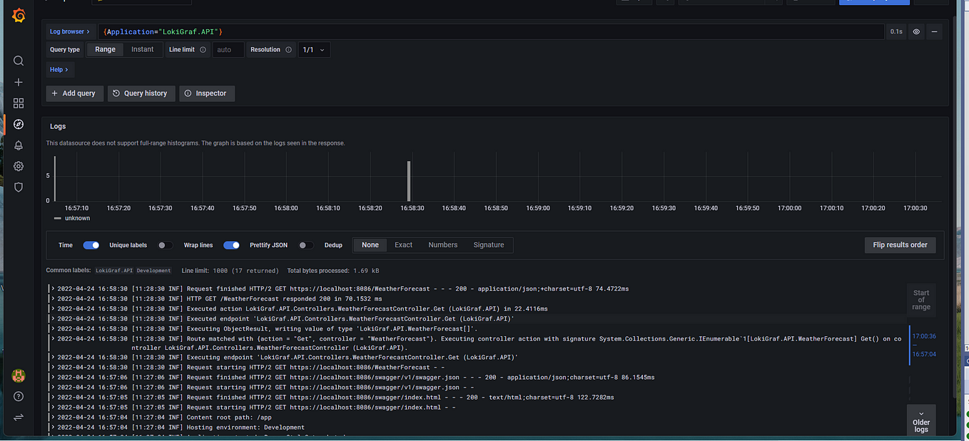Open the Alerting bell icon

(19, 145)
